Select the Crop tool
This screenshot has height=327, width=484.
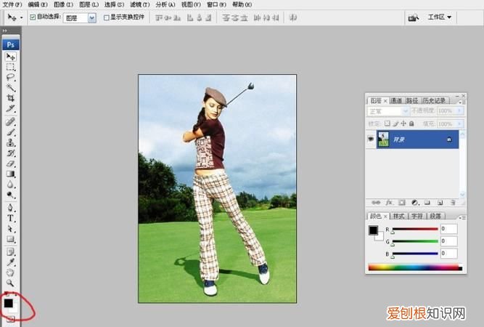coord(11,98)
